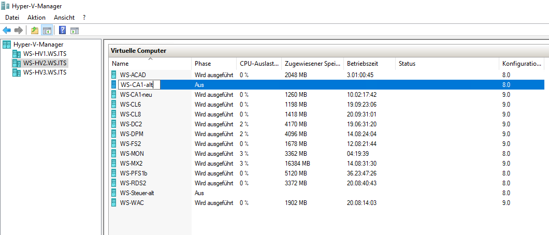549x235 pixels.
Task: Click the 4170 MB memory of WS-DC2
Action: 296,124
